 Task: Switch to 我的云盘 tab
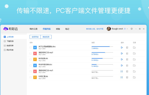pos(33,29)
